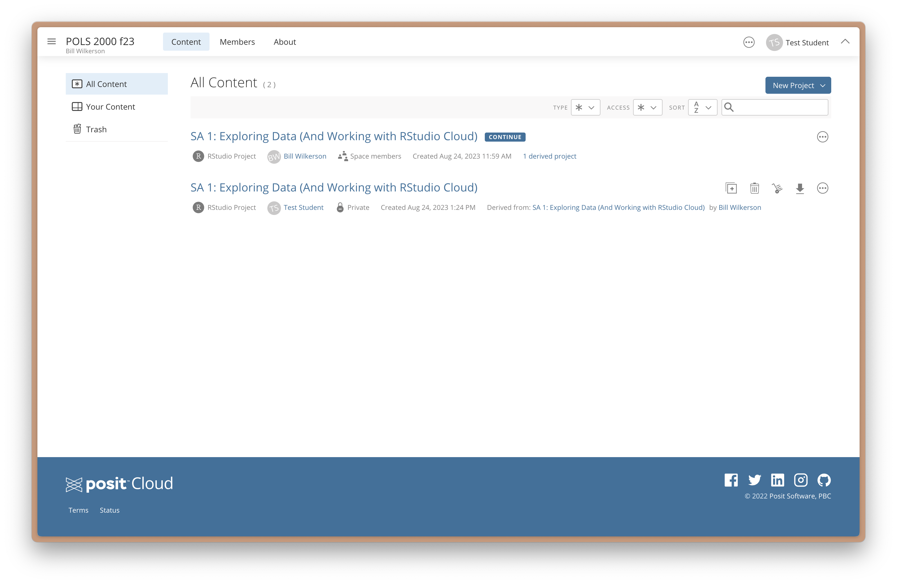Copy Test Student's project with copy icon
897x584 pixels.
point(731,188)
